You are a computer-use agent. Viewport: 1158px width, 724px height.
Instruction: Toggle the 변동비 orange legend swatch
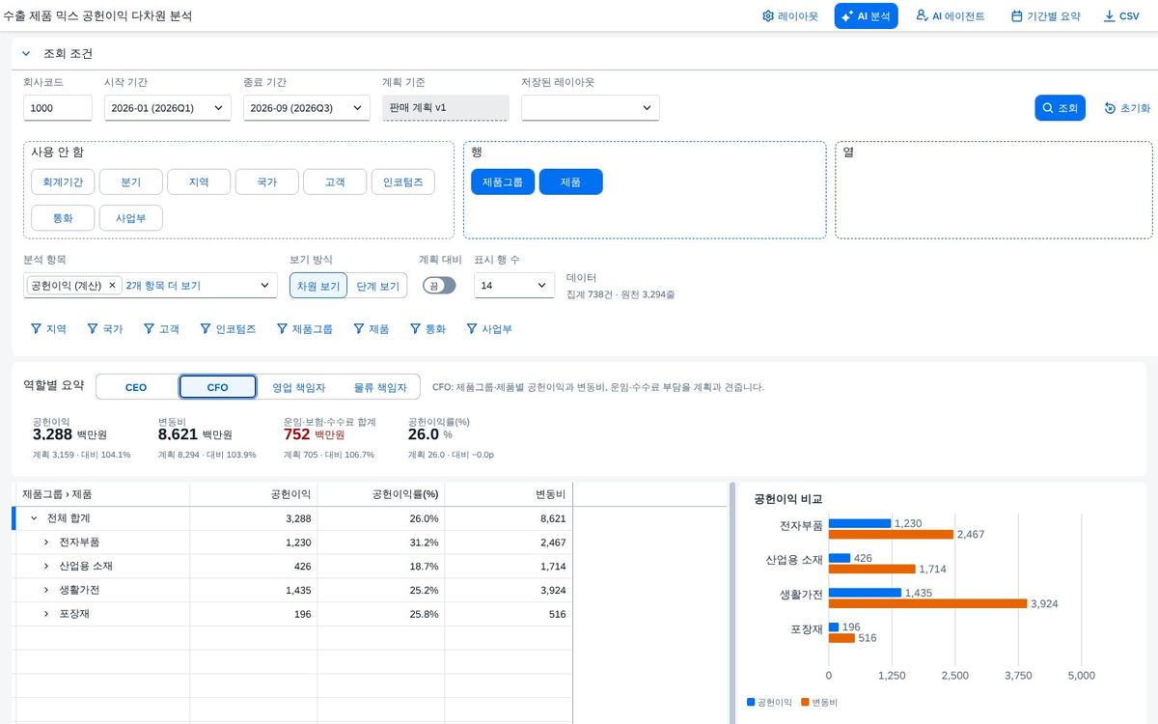(806, 702)
